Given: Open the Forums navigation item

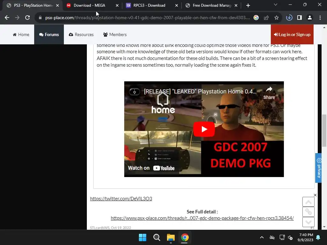Looking at the screenshot, I should pos(49,34).
